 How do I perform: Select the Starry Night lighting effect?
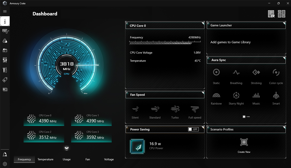pyautogui.click(x=236, y=99)
